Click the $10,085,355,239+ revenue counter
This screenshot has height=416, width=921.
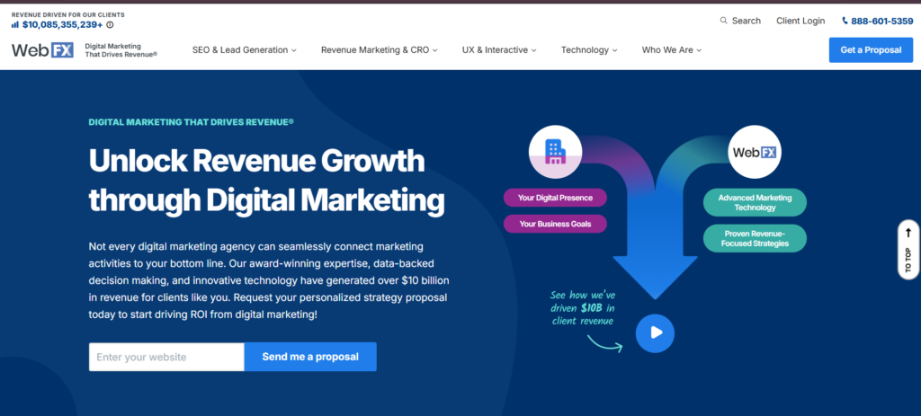63,24
